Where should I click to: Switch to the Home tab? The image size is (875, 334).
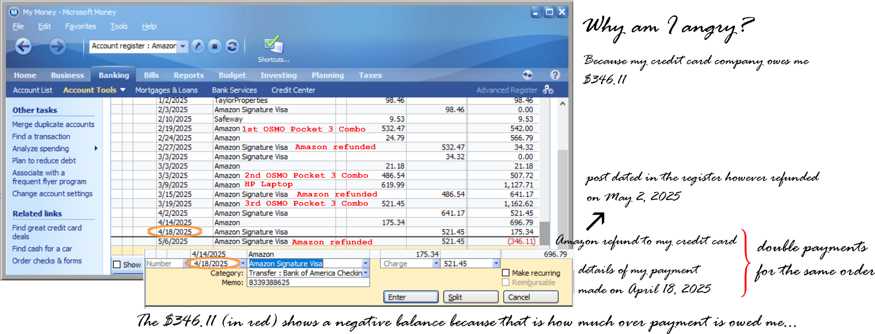pyautogui.click(x=25, y=75)
